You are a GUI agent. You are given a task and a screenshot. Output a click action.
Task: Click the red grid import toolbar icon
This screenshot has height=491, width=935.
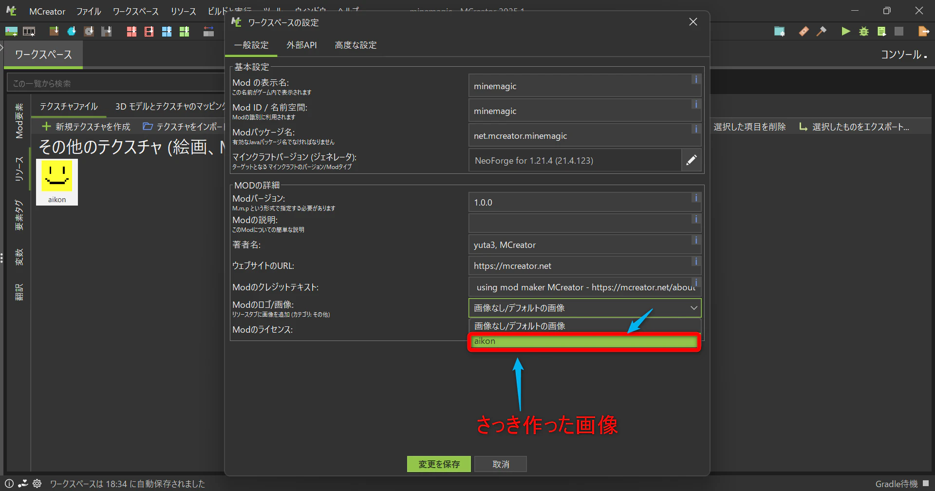coord(131,32)
